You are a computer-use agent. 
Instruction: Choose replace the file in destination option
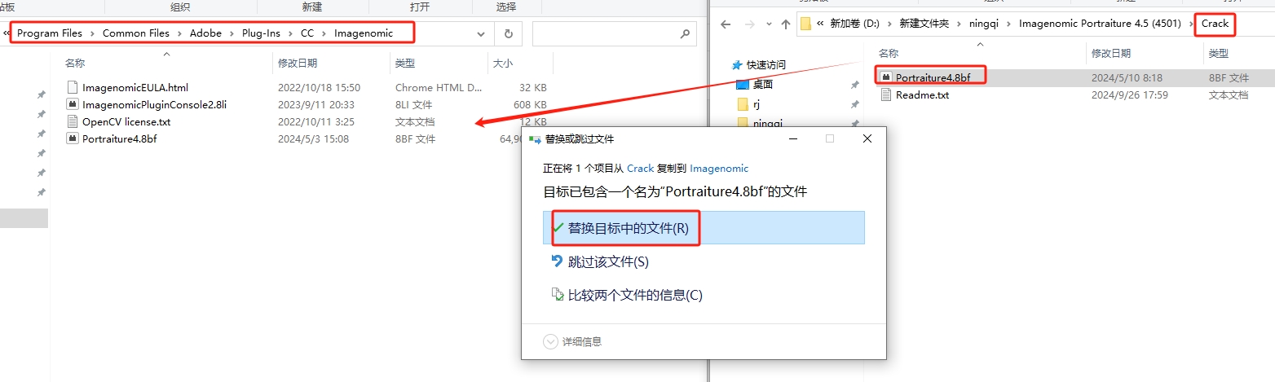(704, 228)
